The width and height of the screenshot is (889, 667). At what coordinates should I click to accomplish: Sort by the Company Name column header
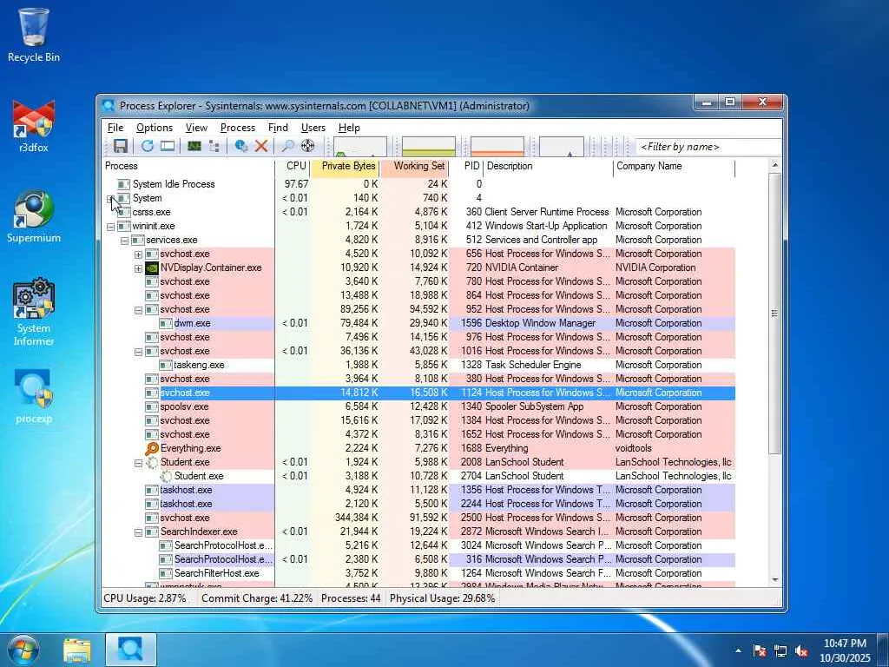coord(675,166)
